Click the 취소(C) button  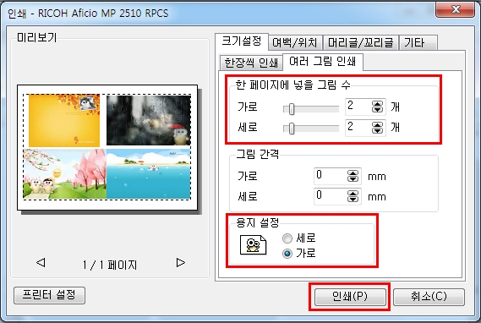pos(429,297)
